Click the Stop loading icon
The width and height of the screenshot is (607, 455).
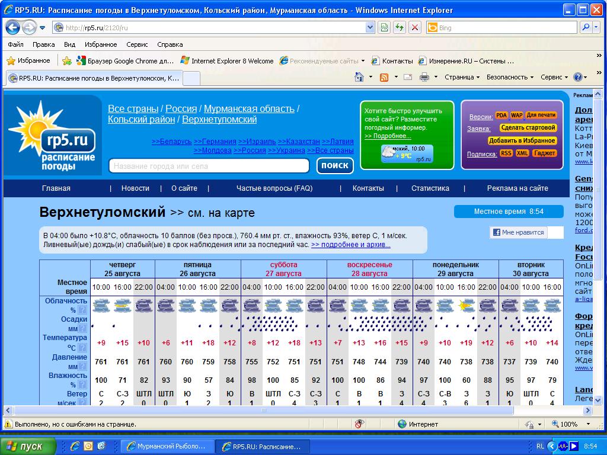[x=414, y=27]
